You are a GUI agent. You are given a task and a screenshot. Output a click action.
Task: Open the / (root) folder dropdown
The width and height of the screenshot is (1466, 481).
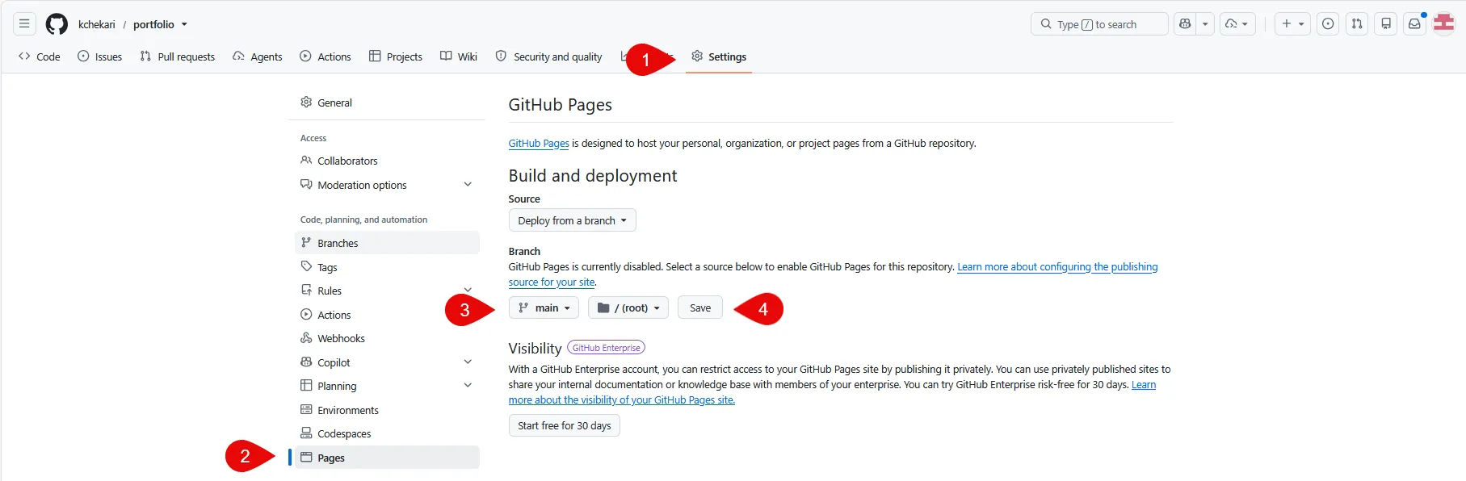628,307
